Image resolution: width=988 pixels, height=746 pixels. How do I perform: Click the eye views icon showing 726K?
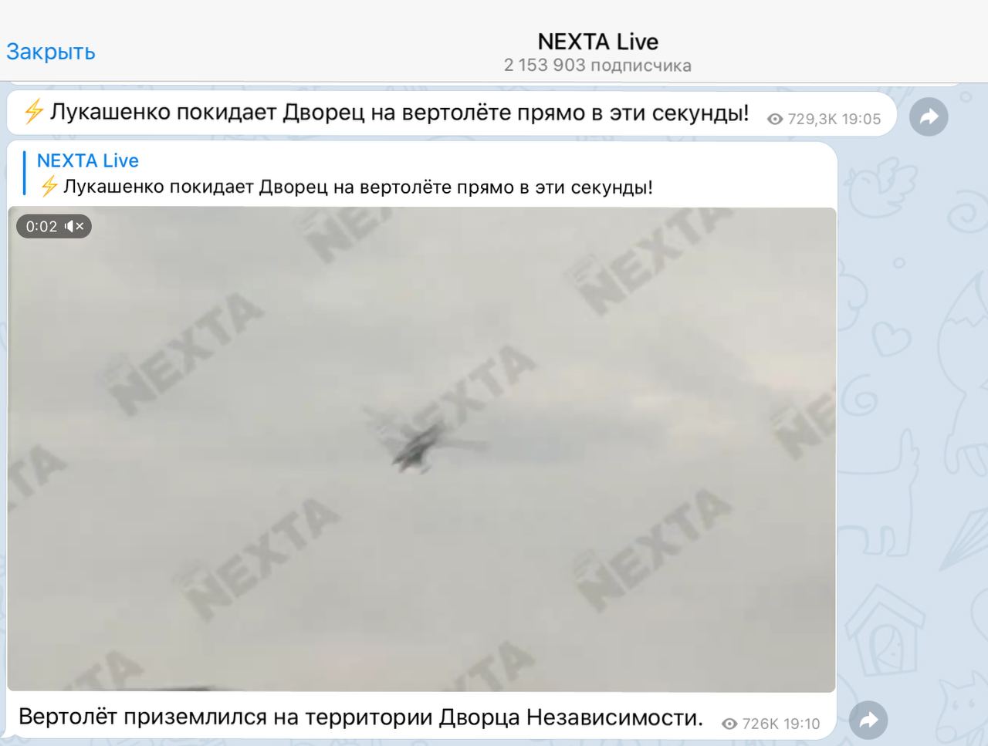click(729, 724)
